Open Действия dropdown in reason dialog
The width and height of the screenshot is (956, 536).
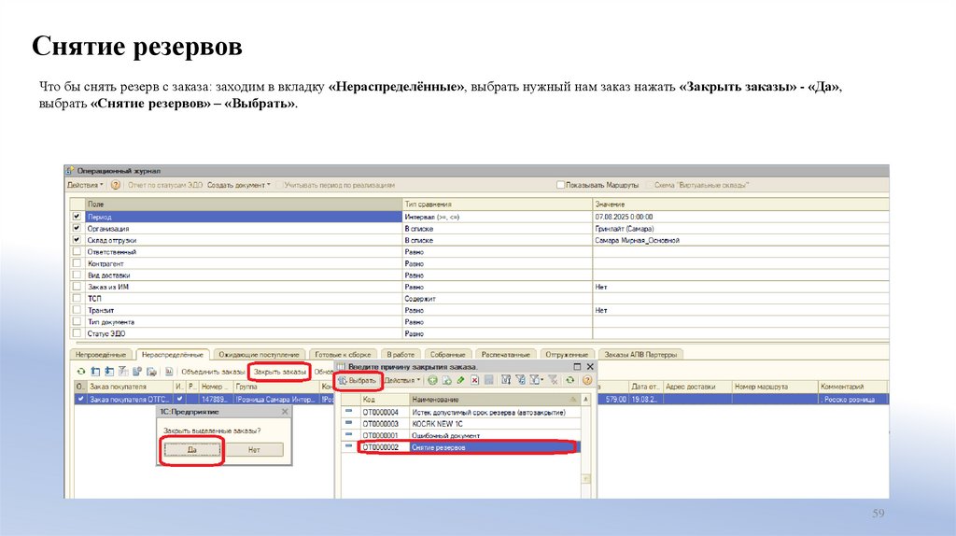pyautogui.click(x=402, y=380)
